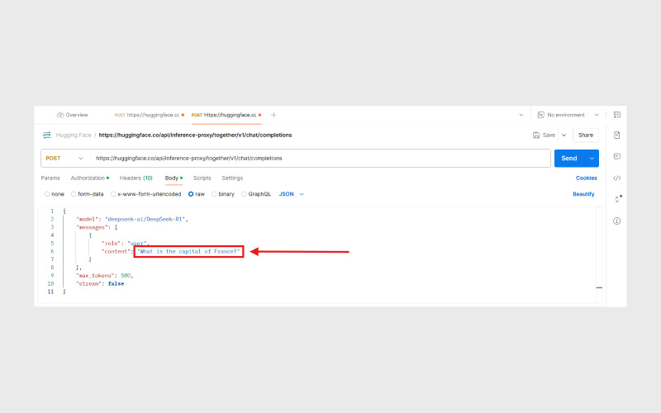Click the request info icon

pyautogui.click(x=616, y=221)
